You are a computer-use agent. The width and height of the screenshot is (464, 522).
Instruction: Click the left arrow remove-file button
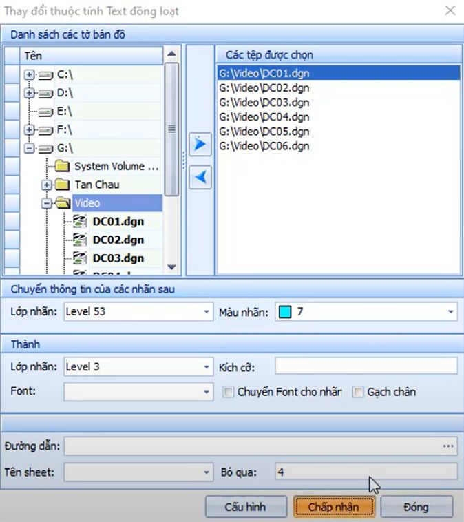(200, 177)
